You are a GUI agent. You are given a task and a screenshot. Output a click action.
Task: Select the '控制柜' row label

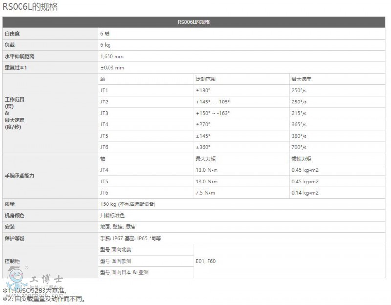(12, 261)
